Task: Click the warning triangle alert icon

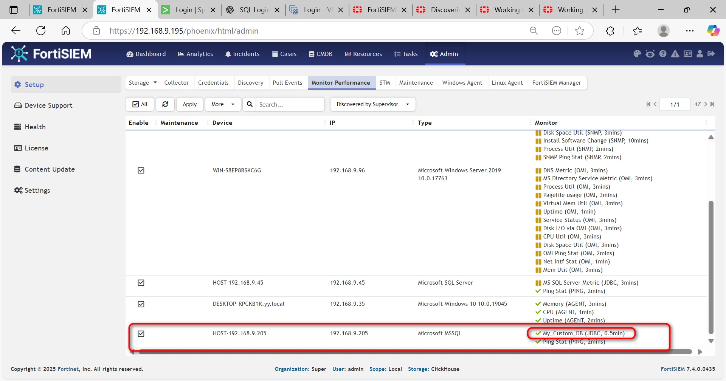Action: 675,54
